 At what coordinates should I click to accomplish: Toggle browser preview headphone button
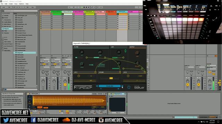pos(6,90)
